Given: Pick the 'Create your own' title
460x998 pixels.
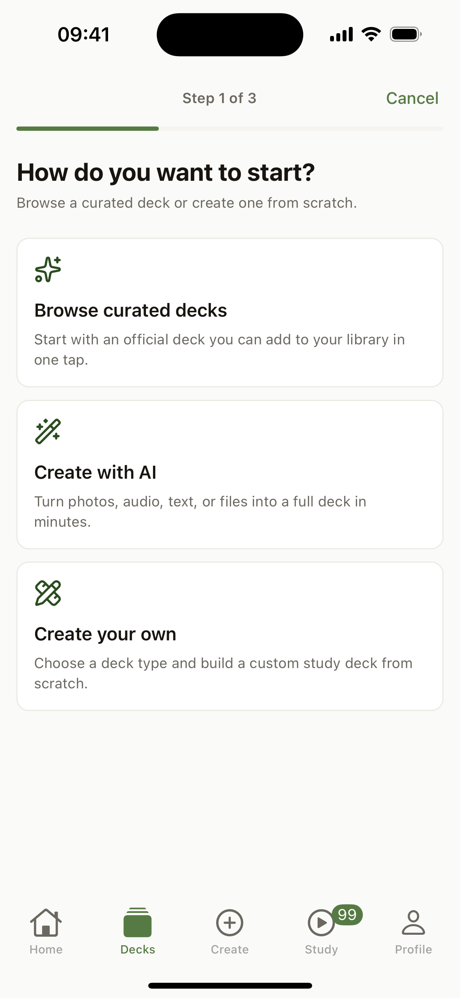Looking at the screenshot, I should point(105,634).
